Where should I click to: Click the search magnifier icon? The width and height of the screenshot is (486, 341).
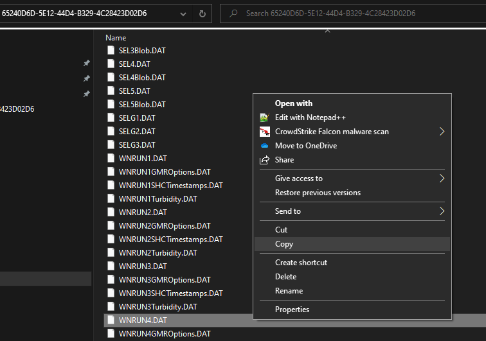tap(234, 13)
